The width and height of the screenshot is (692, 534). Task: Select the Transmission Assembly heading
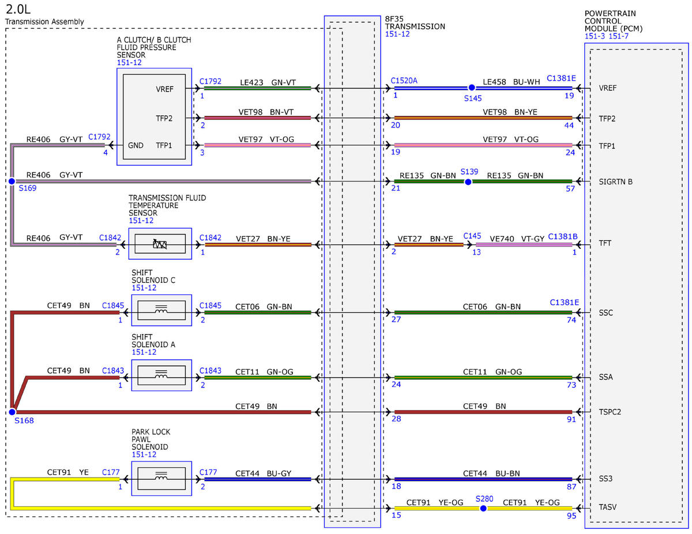(44, 22)
